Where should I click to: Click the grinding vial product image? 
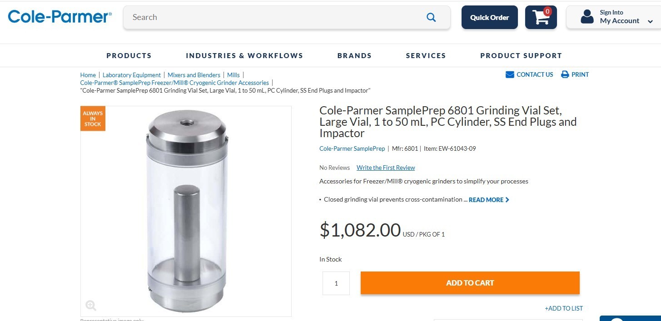186,211
